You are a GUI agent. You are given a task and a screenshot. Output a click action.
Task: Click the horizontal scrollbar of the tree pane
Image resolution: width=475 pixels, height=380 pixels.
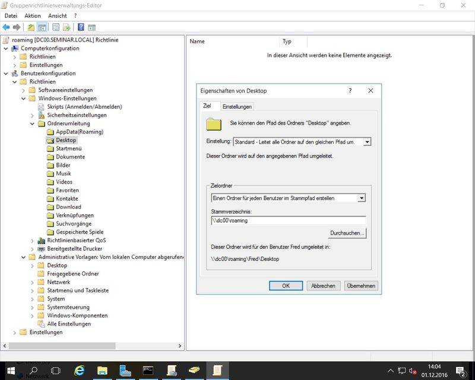[x=89, y=345]
